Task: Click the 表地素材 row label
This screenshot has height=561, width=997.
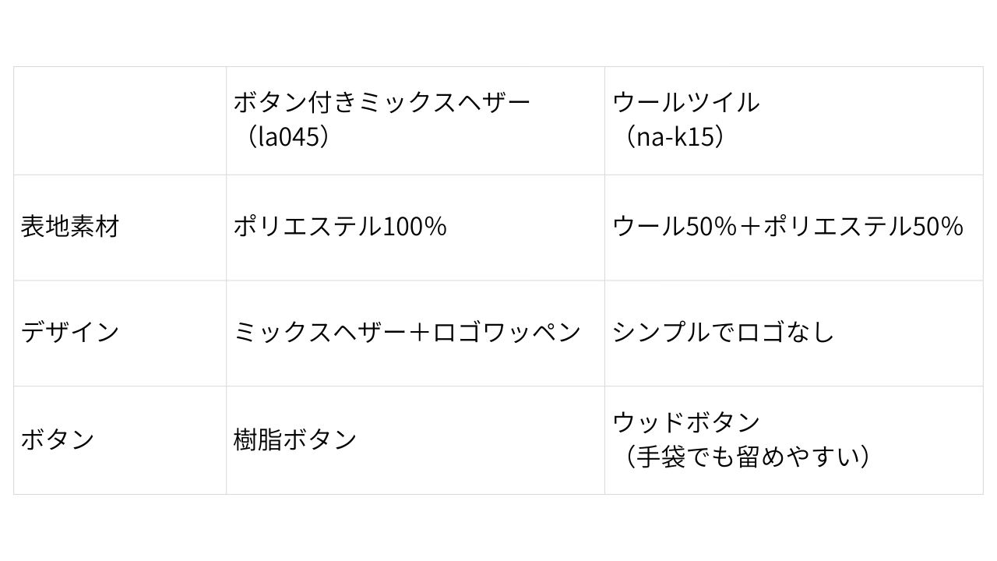Action: 70,227
